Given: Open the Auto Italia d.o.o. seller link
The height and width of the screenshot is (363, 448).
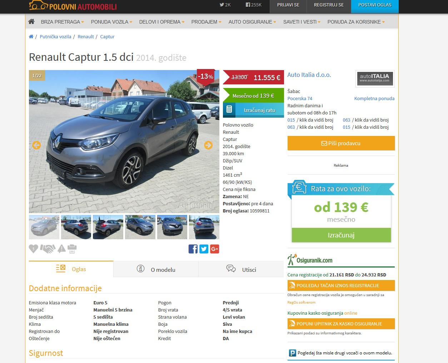Looking at the screenshot, I should click(309, 75).
